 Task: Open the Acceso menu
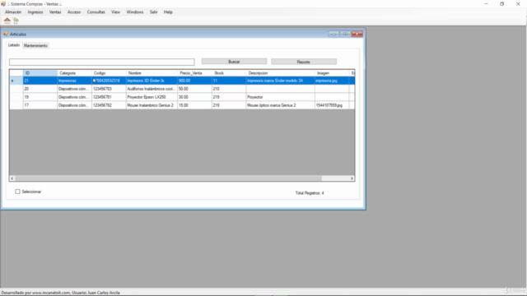[74, 12]
